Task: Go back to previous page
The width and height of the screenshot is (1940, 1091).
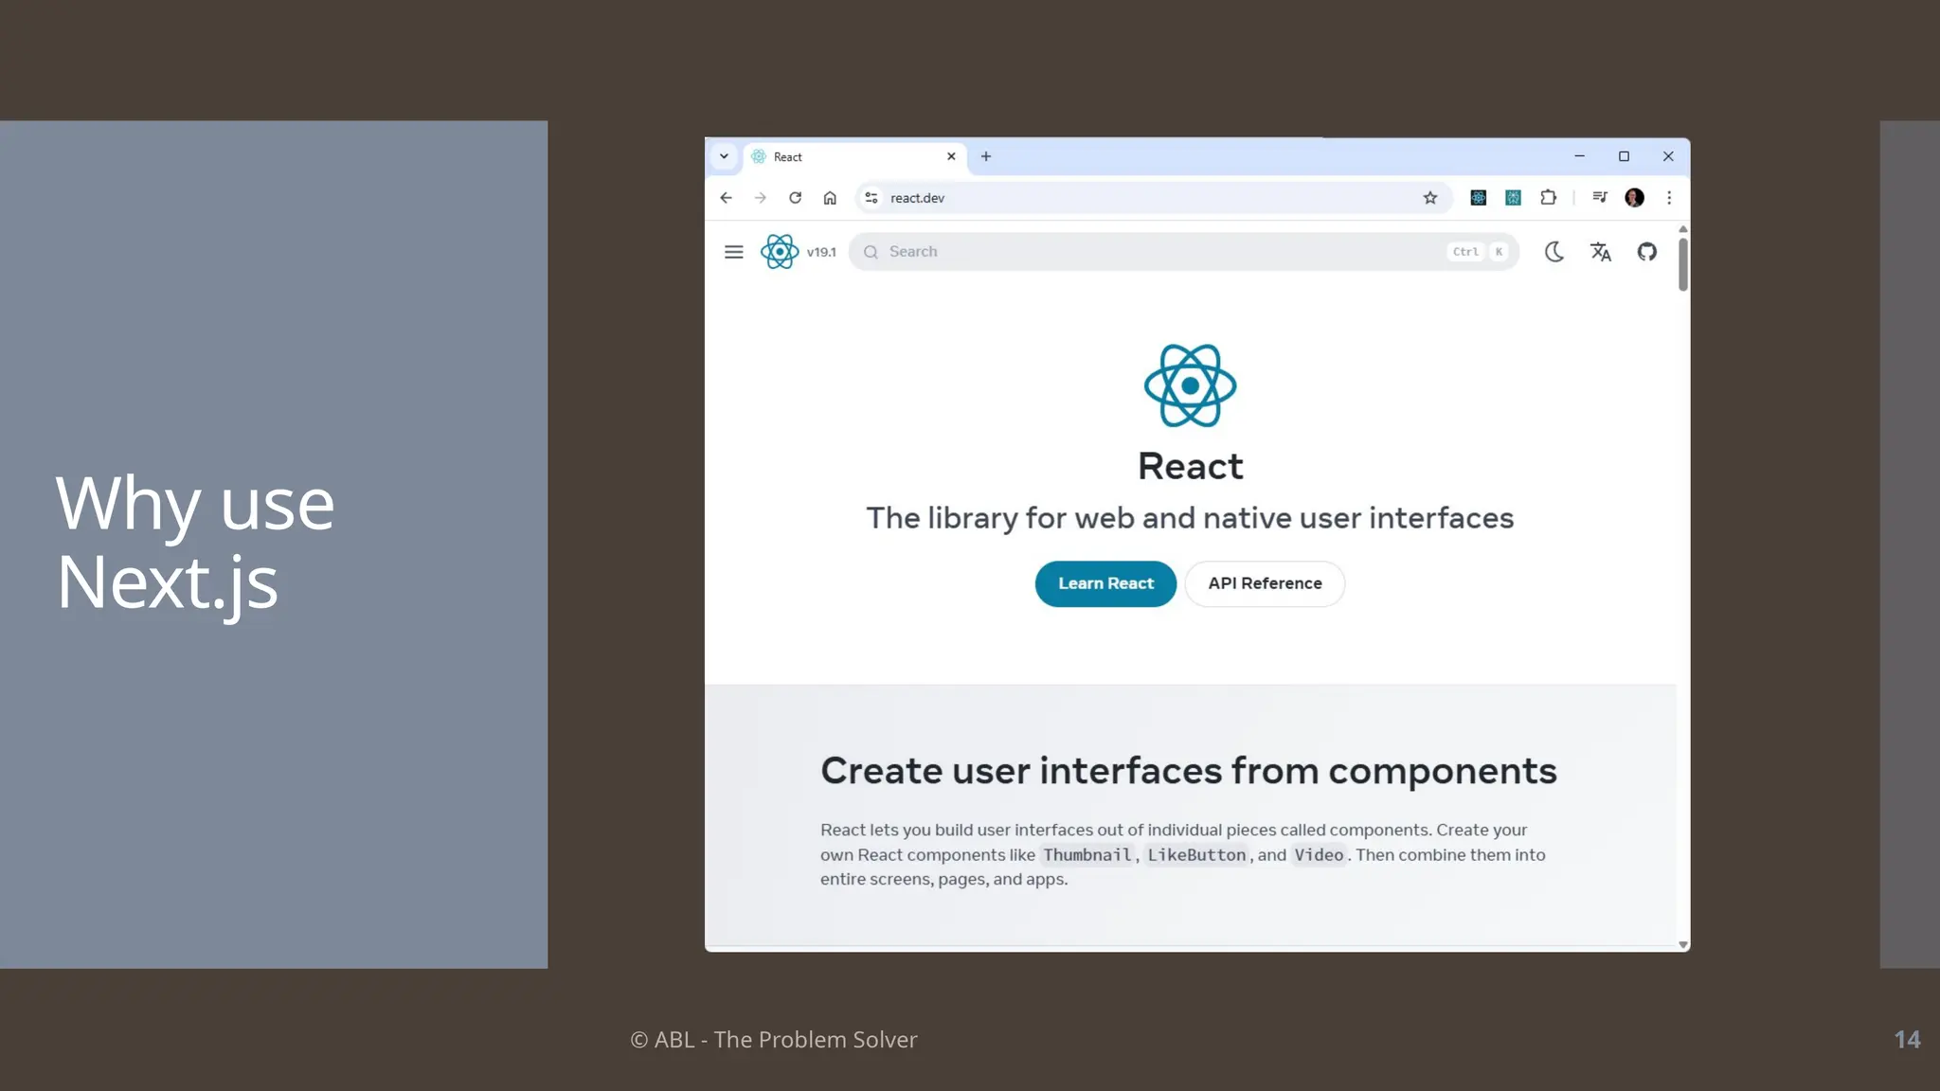Action: pyautogui.click(x=726, y=198)
